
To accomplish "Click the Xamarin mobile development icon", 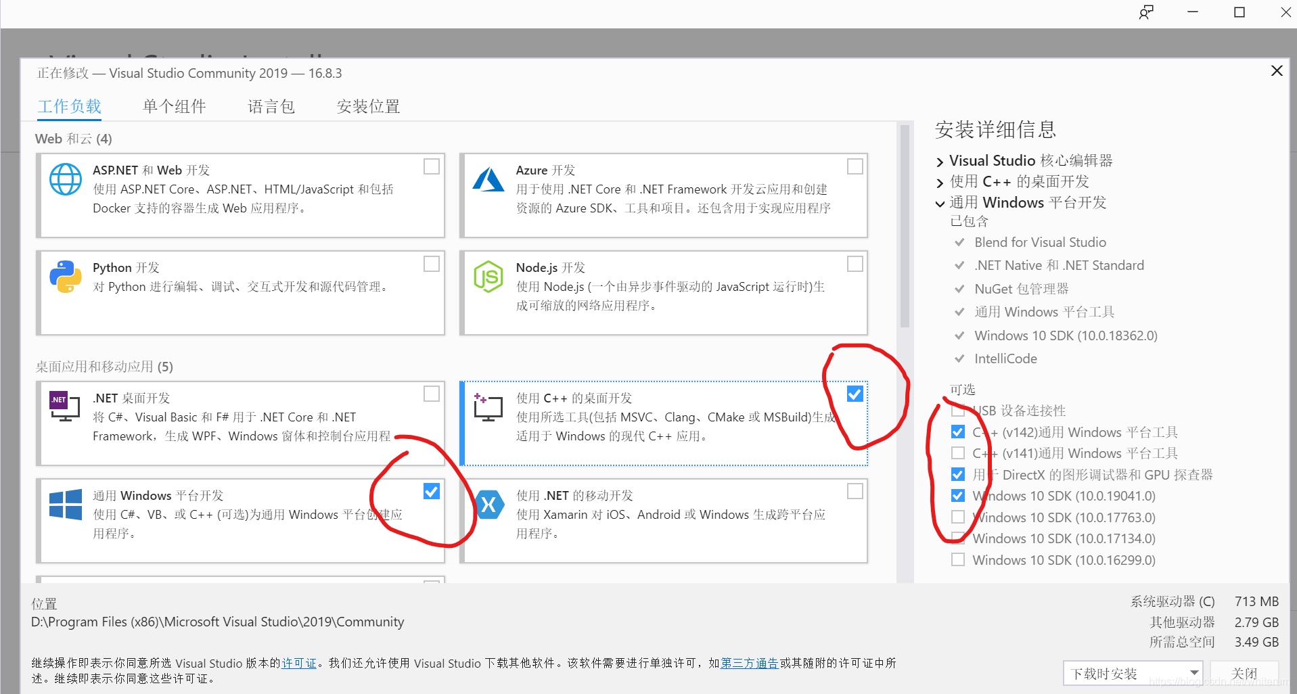I will [488, 505].
